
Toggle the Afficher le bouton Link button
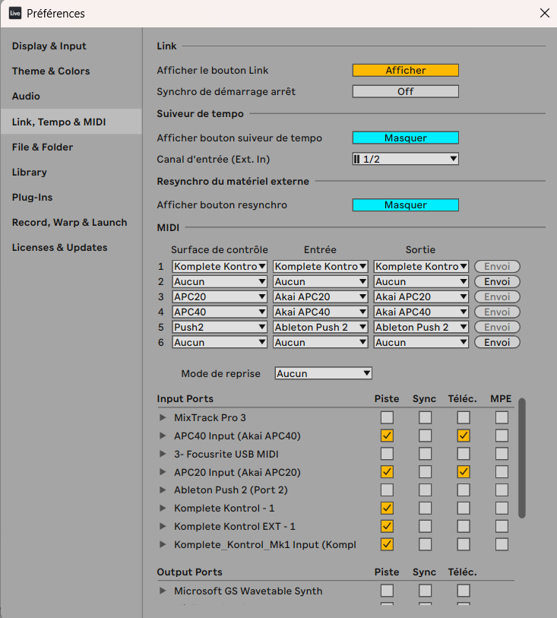(405, 70)
